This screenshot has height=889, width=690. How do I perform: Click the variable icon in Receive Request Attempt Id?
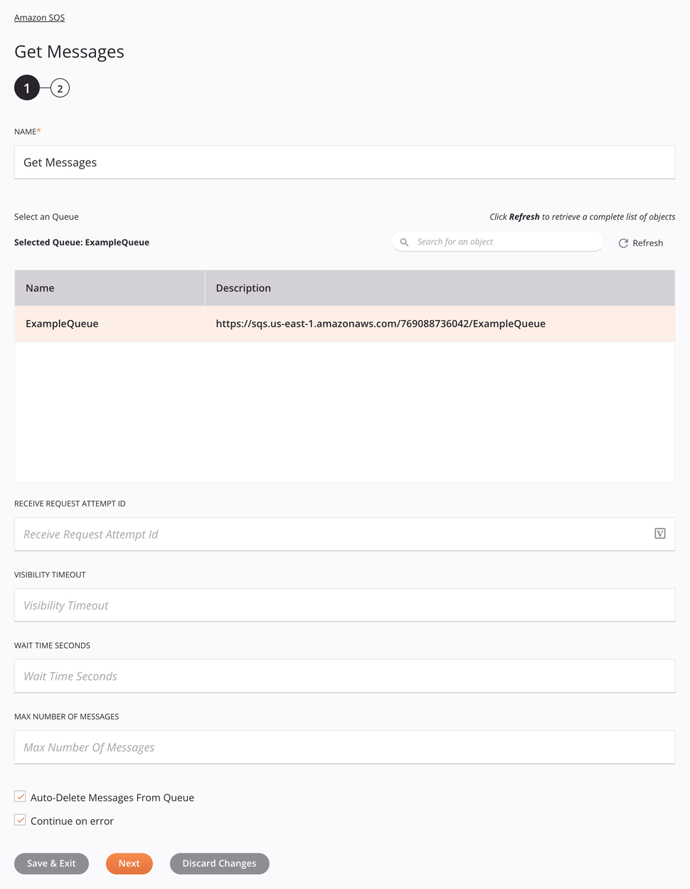click(659, 533)
